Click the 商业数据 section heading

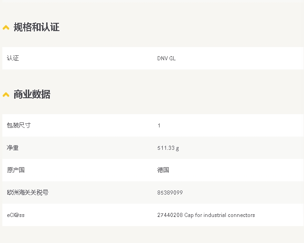tap(32, 95)
